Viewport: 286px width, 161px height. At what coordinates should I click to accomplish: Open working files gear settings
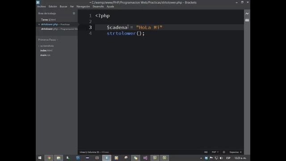[74, 13]
